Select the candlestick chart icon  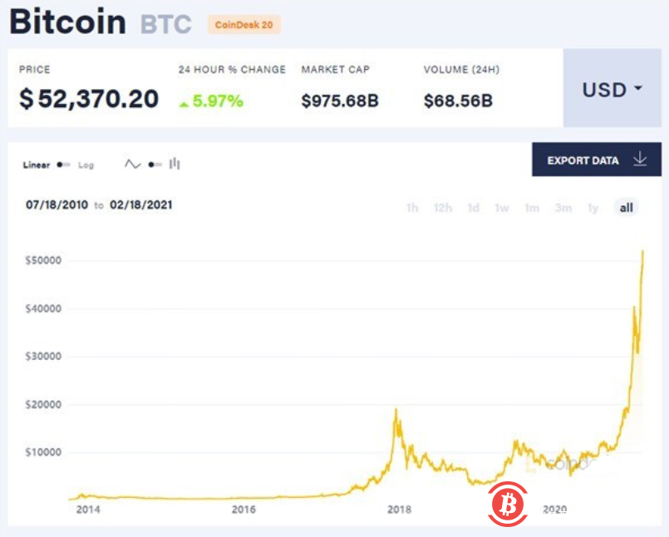pos(175,165)
